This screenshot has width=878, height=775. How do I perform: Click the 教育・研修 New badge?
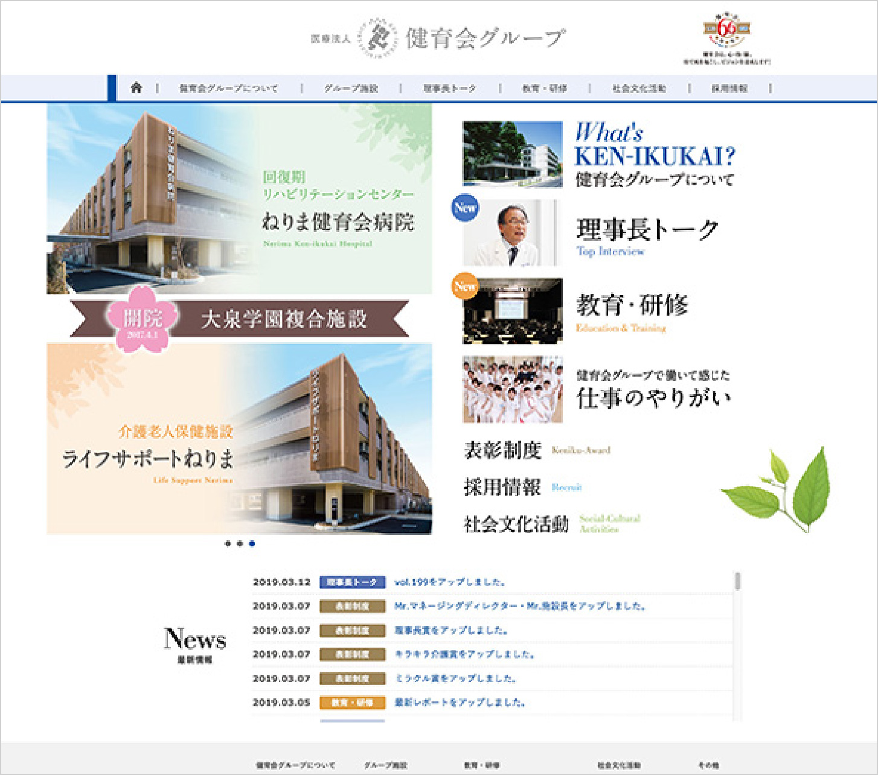pyautogui.click(x=464, y=284)
